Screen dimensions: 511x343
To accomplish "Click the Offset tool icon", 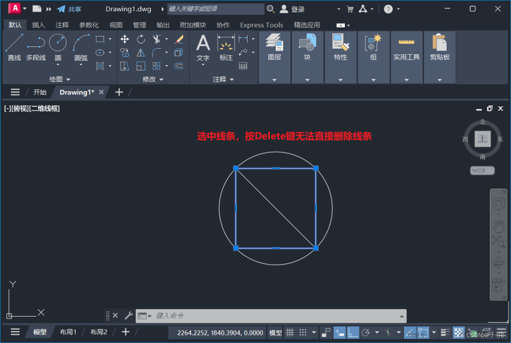I will (x=179, y=66).
